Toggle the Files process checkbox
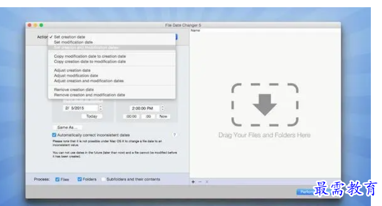The width and height of the screenshot is (382, 206). point(57,179)
